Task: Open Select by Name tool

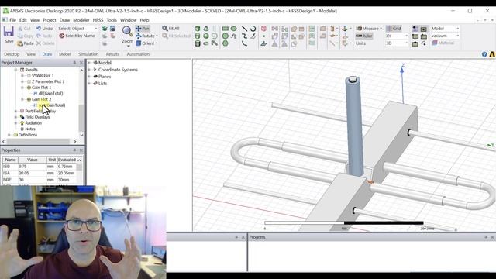Action: [77, 36]
